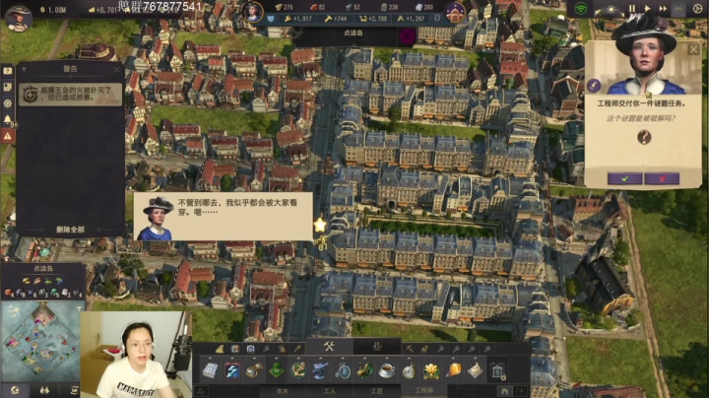Open the 贞洁岛 island name banner at top
Viewport: 709px width, 398px height.
click(354, 33)
